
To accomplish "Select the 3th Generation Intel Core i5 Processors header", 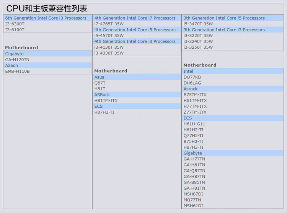I will click(x=233, y=18).
